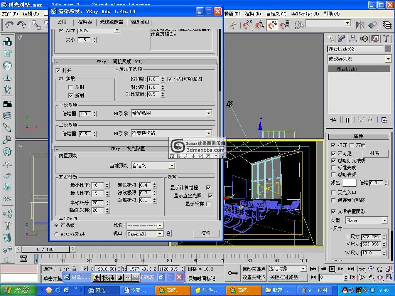Open the Motion wheel panel tab
This screenshot has height=296, width=395.
click(x=364, y=39)
